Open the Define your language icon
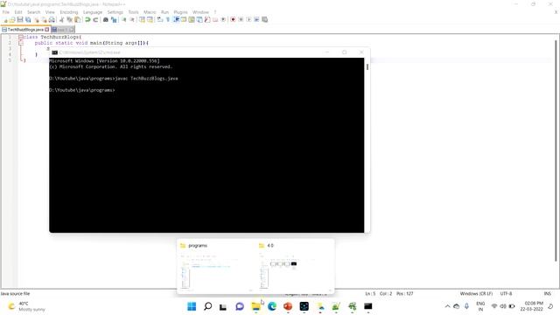Screen dimensions: 560x315 point(183,19)
